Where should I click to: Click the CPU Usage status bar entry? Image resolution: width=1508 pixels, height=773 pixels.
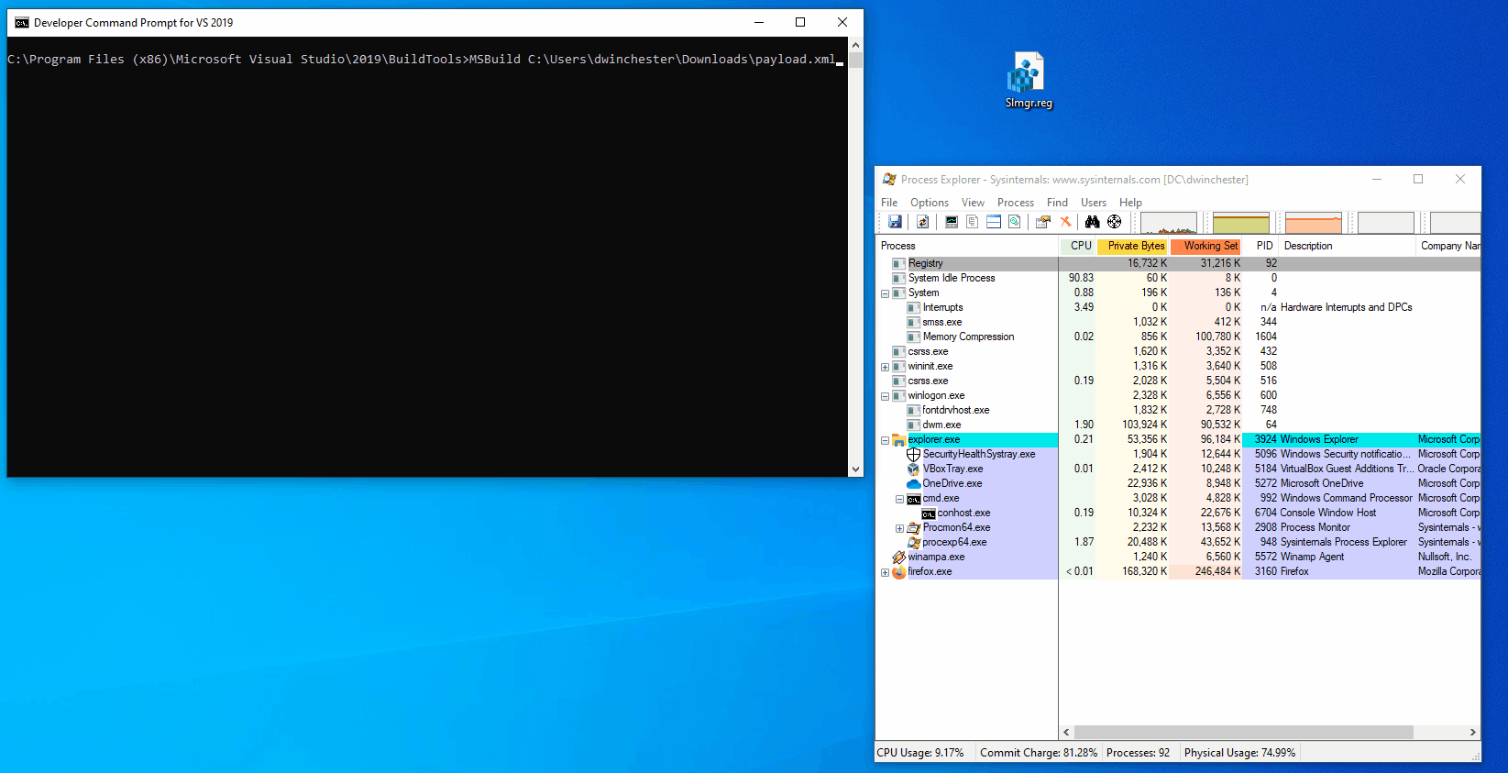(920, 753)
